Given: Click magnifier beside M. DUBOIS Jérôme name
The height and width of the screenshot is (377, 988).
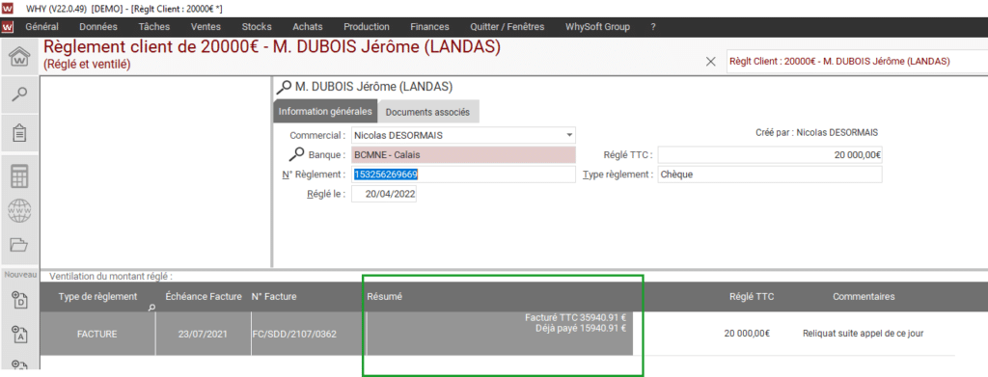Looking at the screenshot, I should pos(285,86).
